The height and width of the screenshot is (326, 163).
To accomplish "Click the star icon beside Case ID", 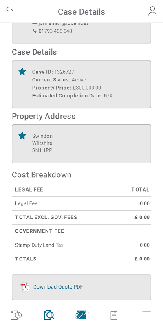I will 22,72.
